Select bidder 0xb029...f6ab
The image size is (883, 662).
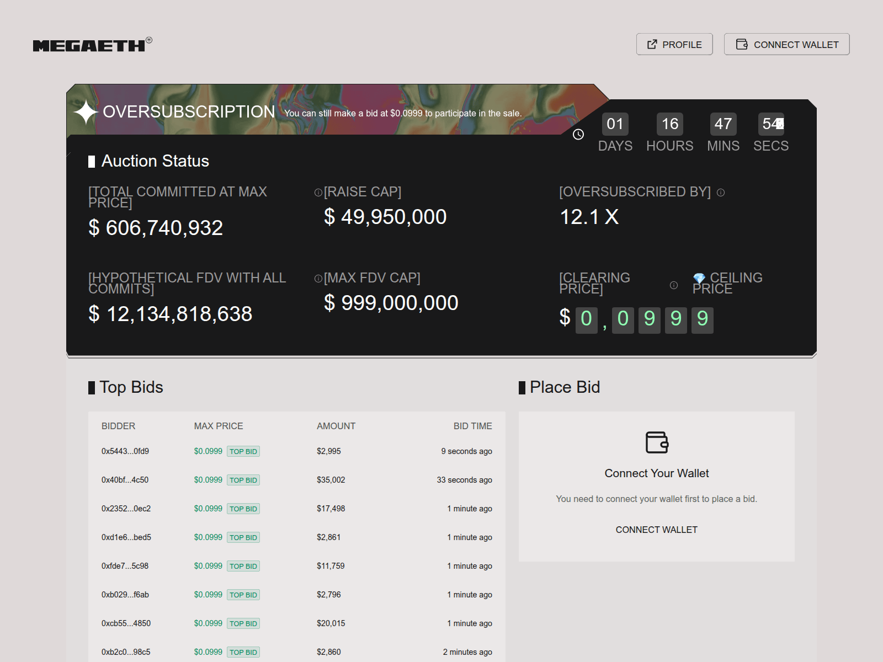coord(125,595)
